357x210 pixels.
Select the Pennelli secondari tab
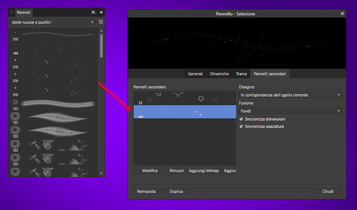coord(270,74)
